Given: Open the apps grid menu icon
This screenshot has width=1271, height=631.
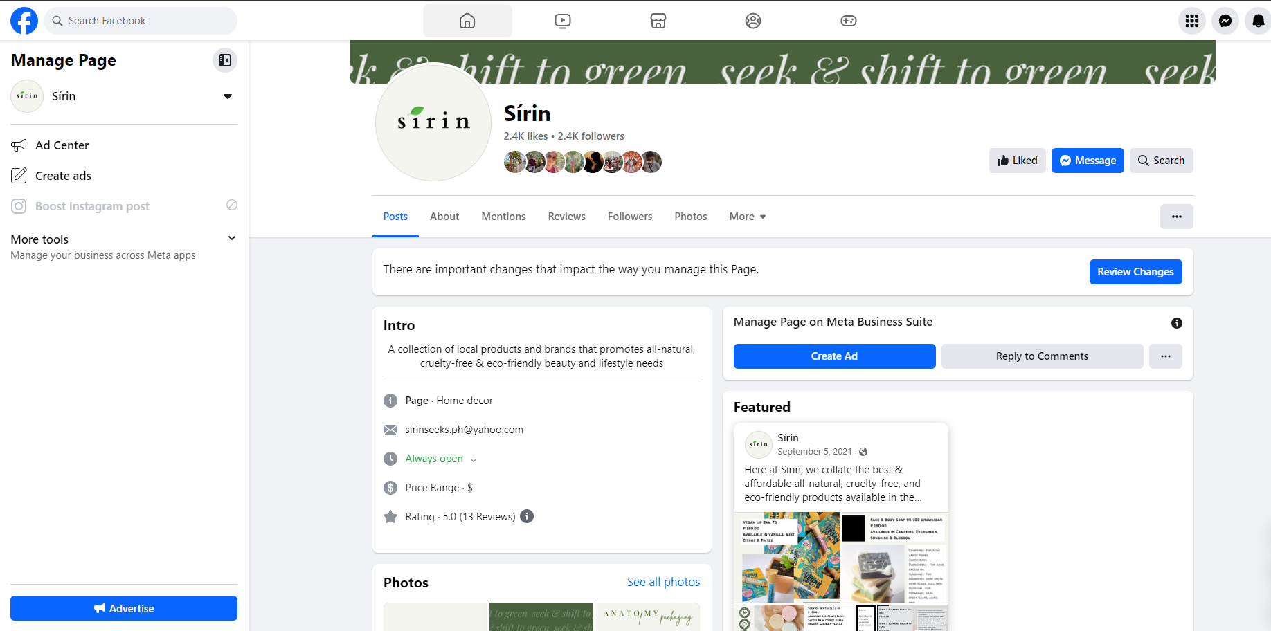Looking at the screenshot, I should pyautogui.click(x=1192, y=21).
